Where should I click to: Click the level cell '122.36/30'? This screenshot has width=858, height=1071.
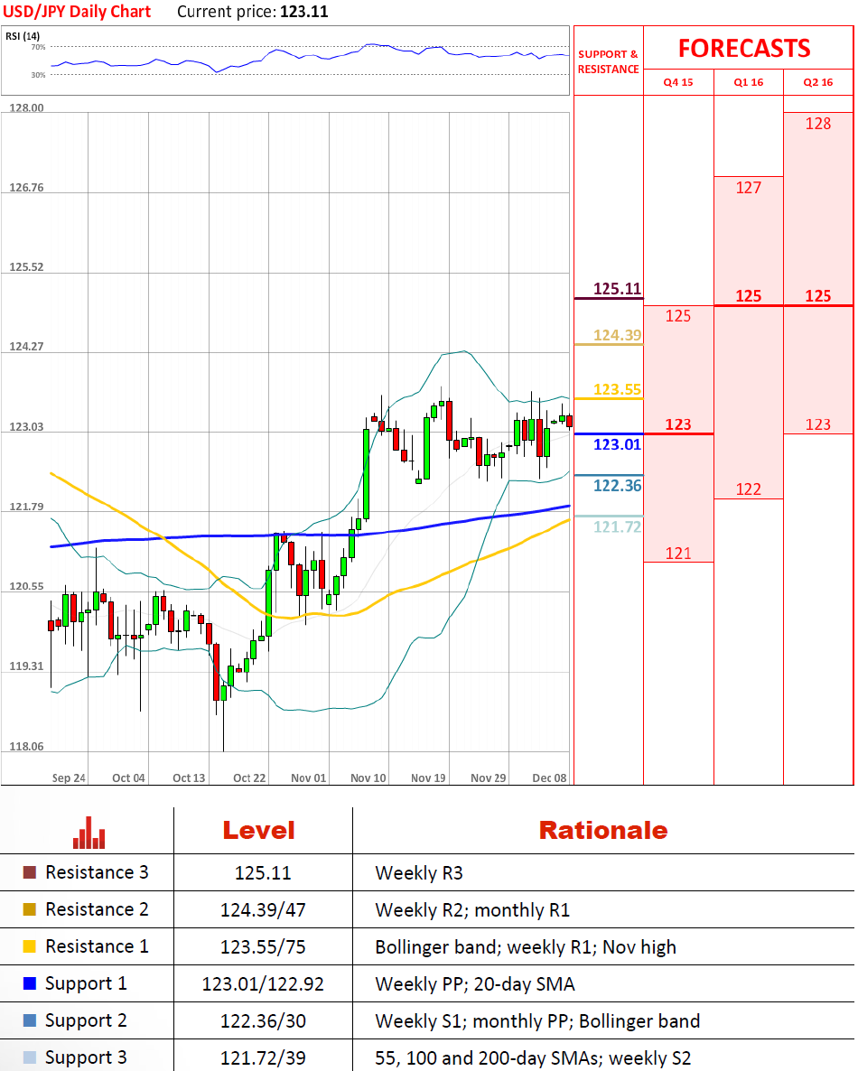point(263,1020)
